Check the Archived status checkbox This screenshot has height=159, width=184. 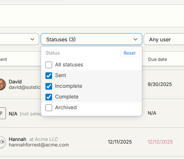tap(49, 108)
